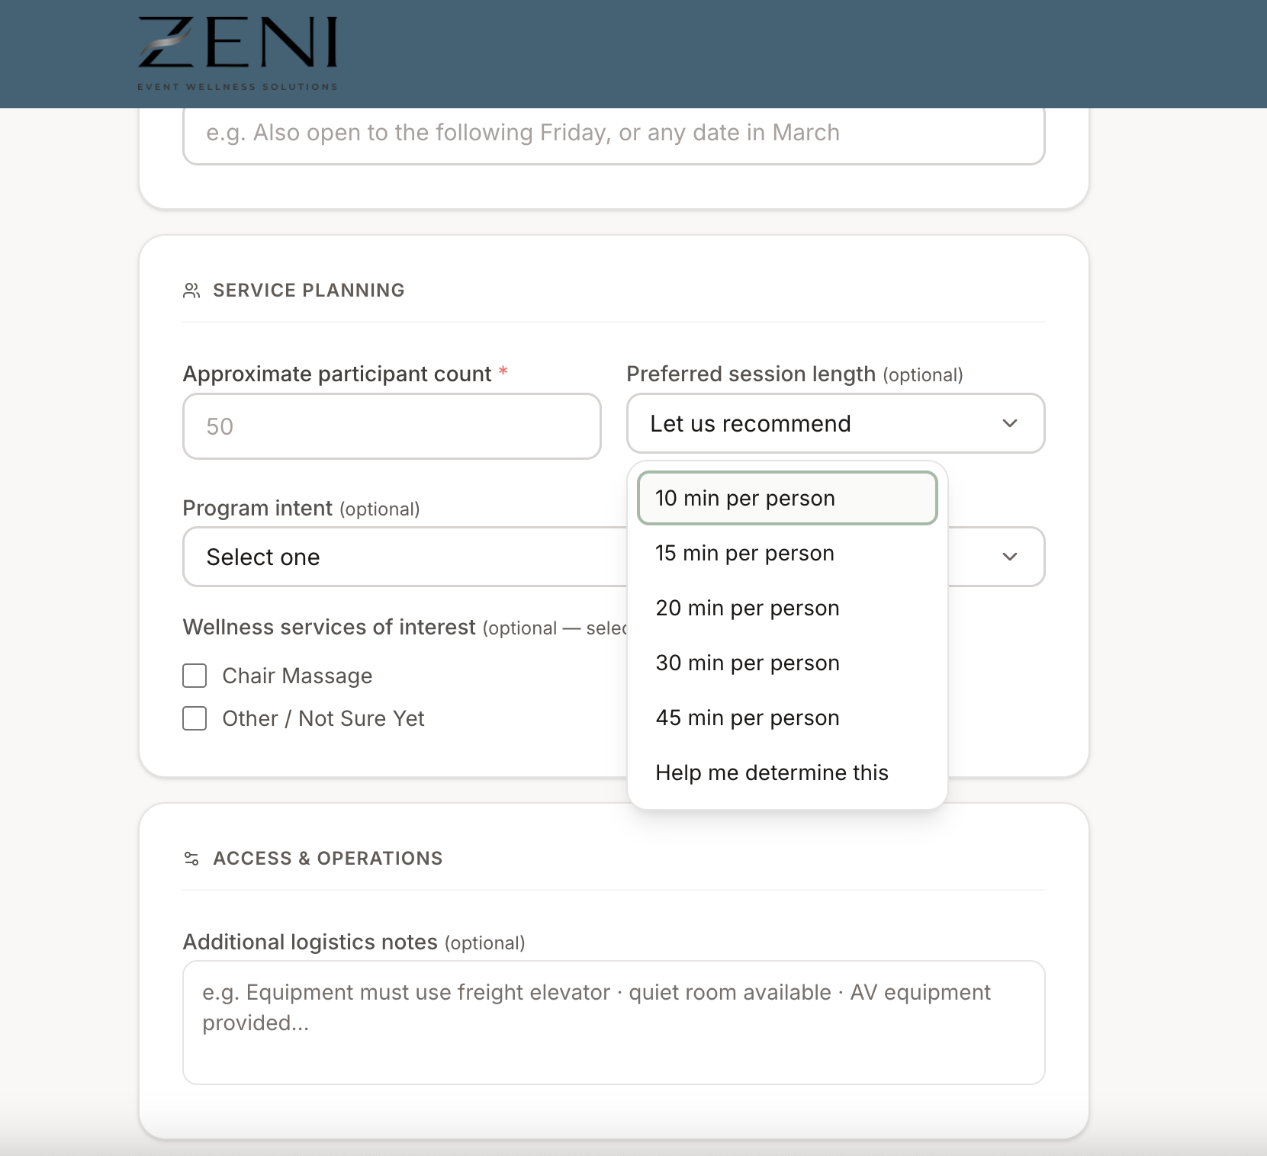This screenshot has height=1156, width=1267.
Task: Expand the Program intent Select one dropdown
Action: tap(404, 557)
